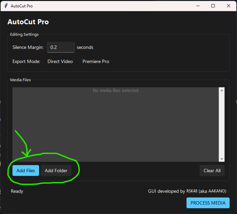237x214 pixels.
Task: Click the 'Editing Settings' group label
Action: [x=24, y=34]
